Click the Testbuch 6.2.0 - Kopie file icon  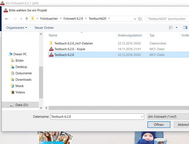(x=51, y=49)
